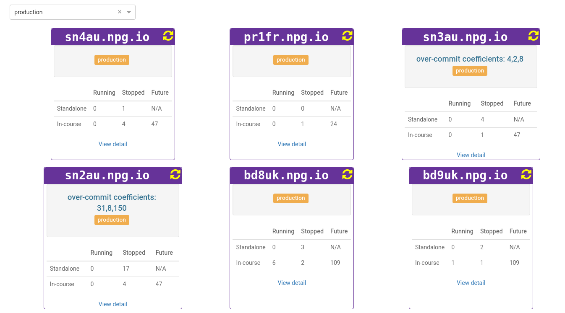Click In-course Future value 47 on sn3au
Viewport: 565px width, 313px height.
517,135
